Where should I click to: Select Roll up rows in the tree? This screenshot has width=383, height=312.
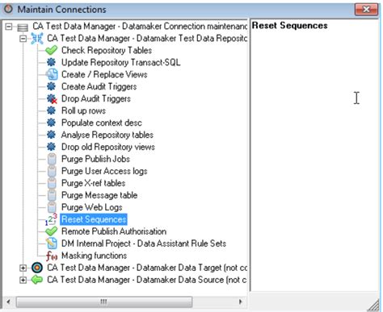(x=83, y=110)
